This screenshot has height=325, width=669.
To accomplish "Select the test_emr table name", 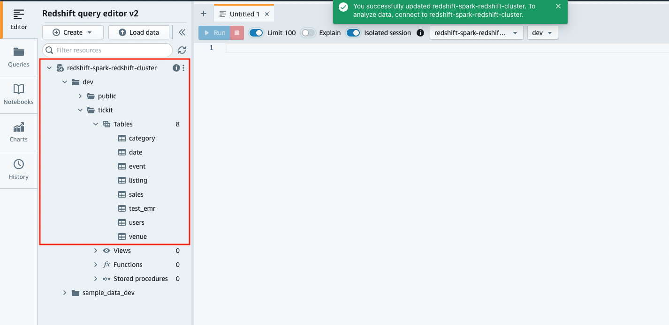I will tap(142, 208).
